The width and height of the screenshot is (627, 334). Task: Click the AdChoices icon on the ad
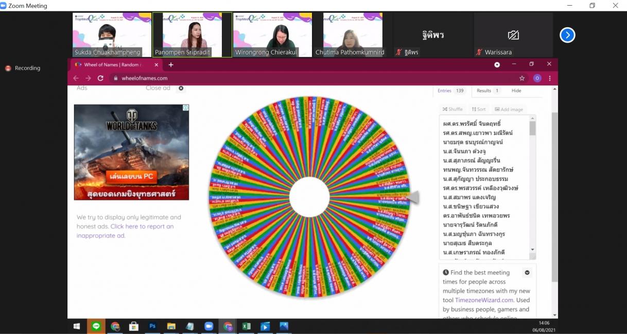186,108
